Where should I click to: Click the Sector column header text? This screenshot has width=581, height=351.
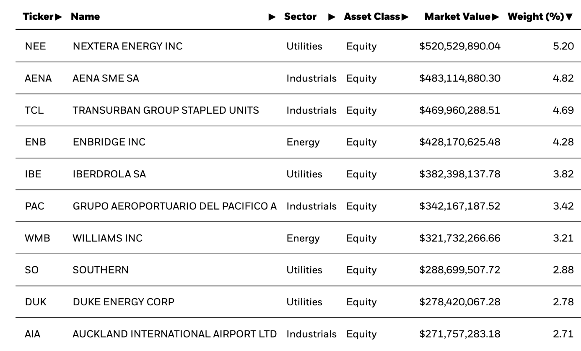click(x=300, y=17)
